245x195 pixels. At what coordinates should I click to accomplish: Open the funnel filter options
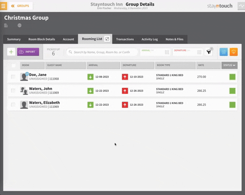[x=209, y=52]
